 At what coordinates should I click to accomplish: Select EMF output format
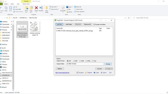74,61
